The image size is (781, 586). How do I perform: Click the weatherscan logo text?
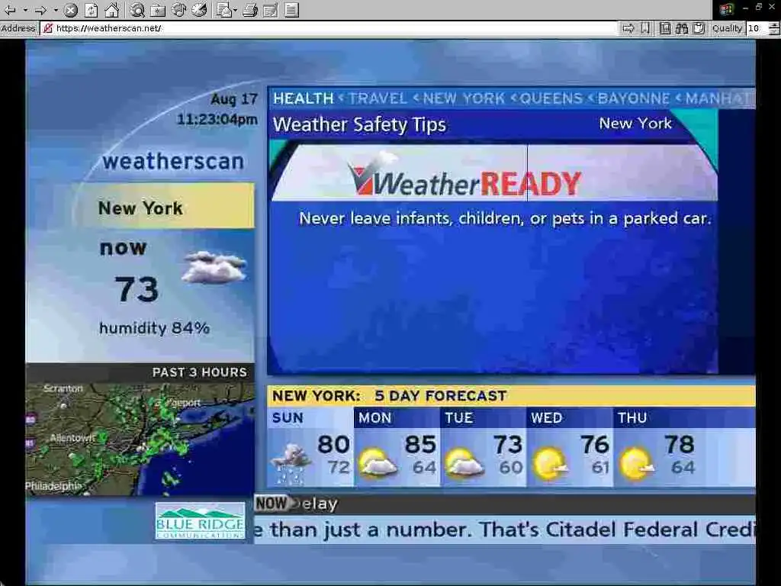point(173,162)
